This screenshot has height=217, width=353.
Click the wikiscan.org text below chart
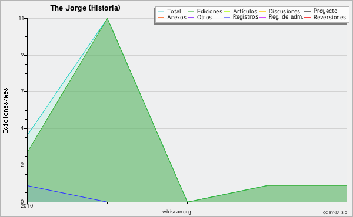pyautogui.click(x=176, y=212)
